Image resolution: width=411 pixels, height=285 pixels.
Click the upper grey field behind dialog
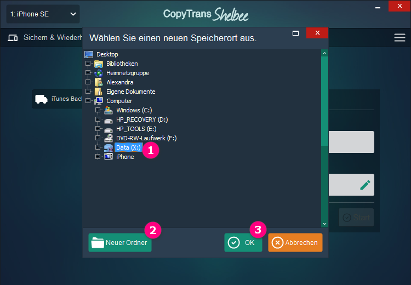pos(351,142)
